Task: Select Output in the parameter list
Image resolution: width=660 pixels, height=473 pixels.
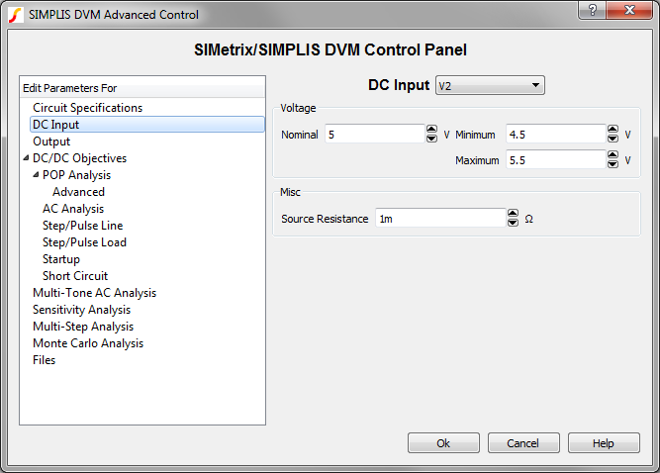Action: (x=51, y=142)
